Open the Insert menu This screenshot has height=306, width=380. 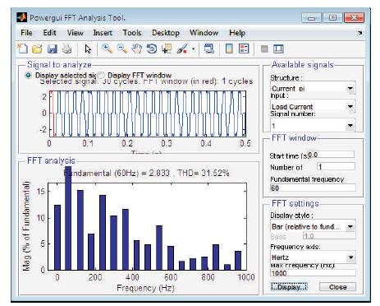[103, 33]
